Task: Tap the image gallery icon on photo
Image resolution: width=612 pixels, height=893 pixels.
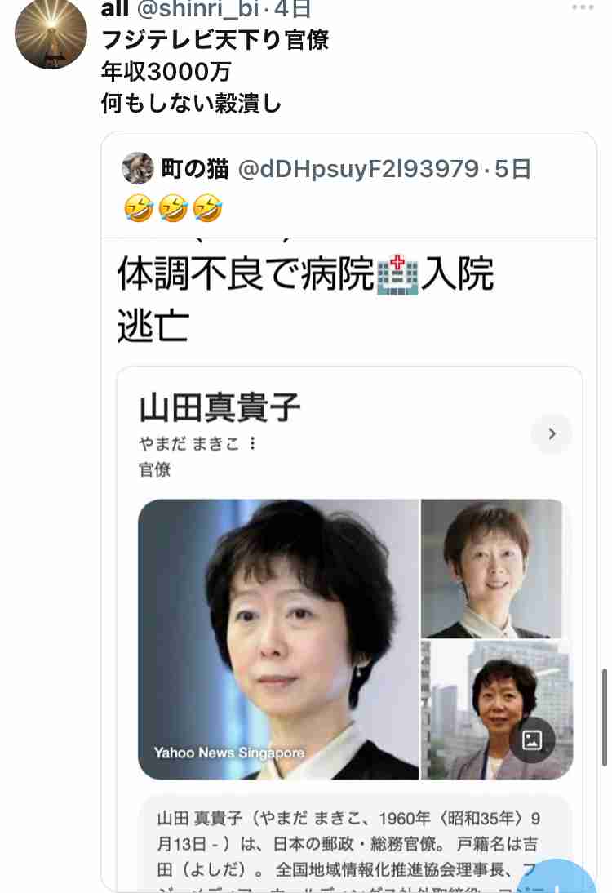Action: click(532, 740)
